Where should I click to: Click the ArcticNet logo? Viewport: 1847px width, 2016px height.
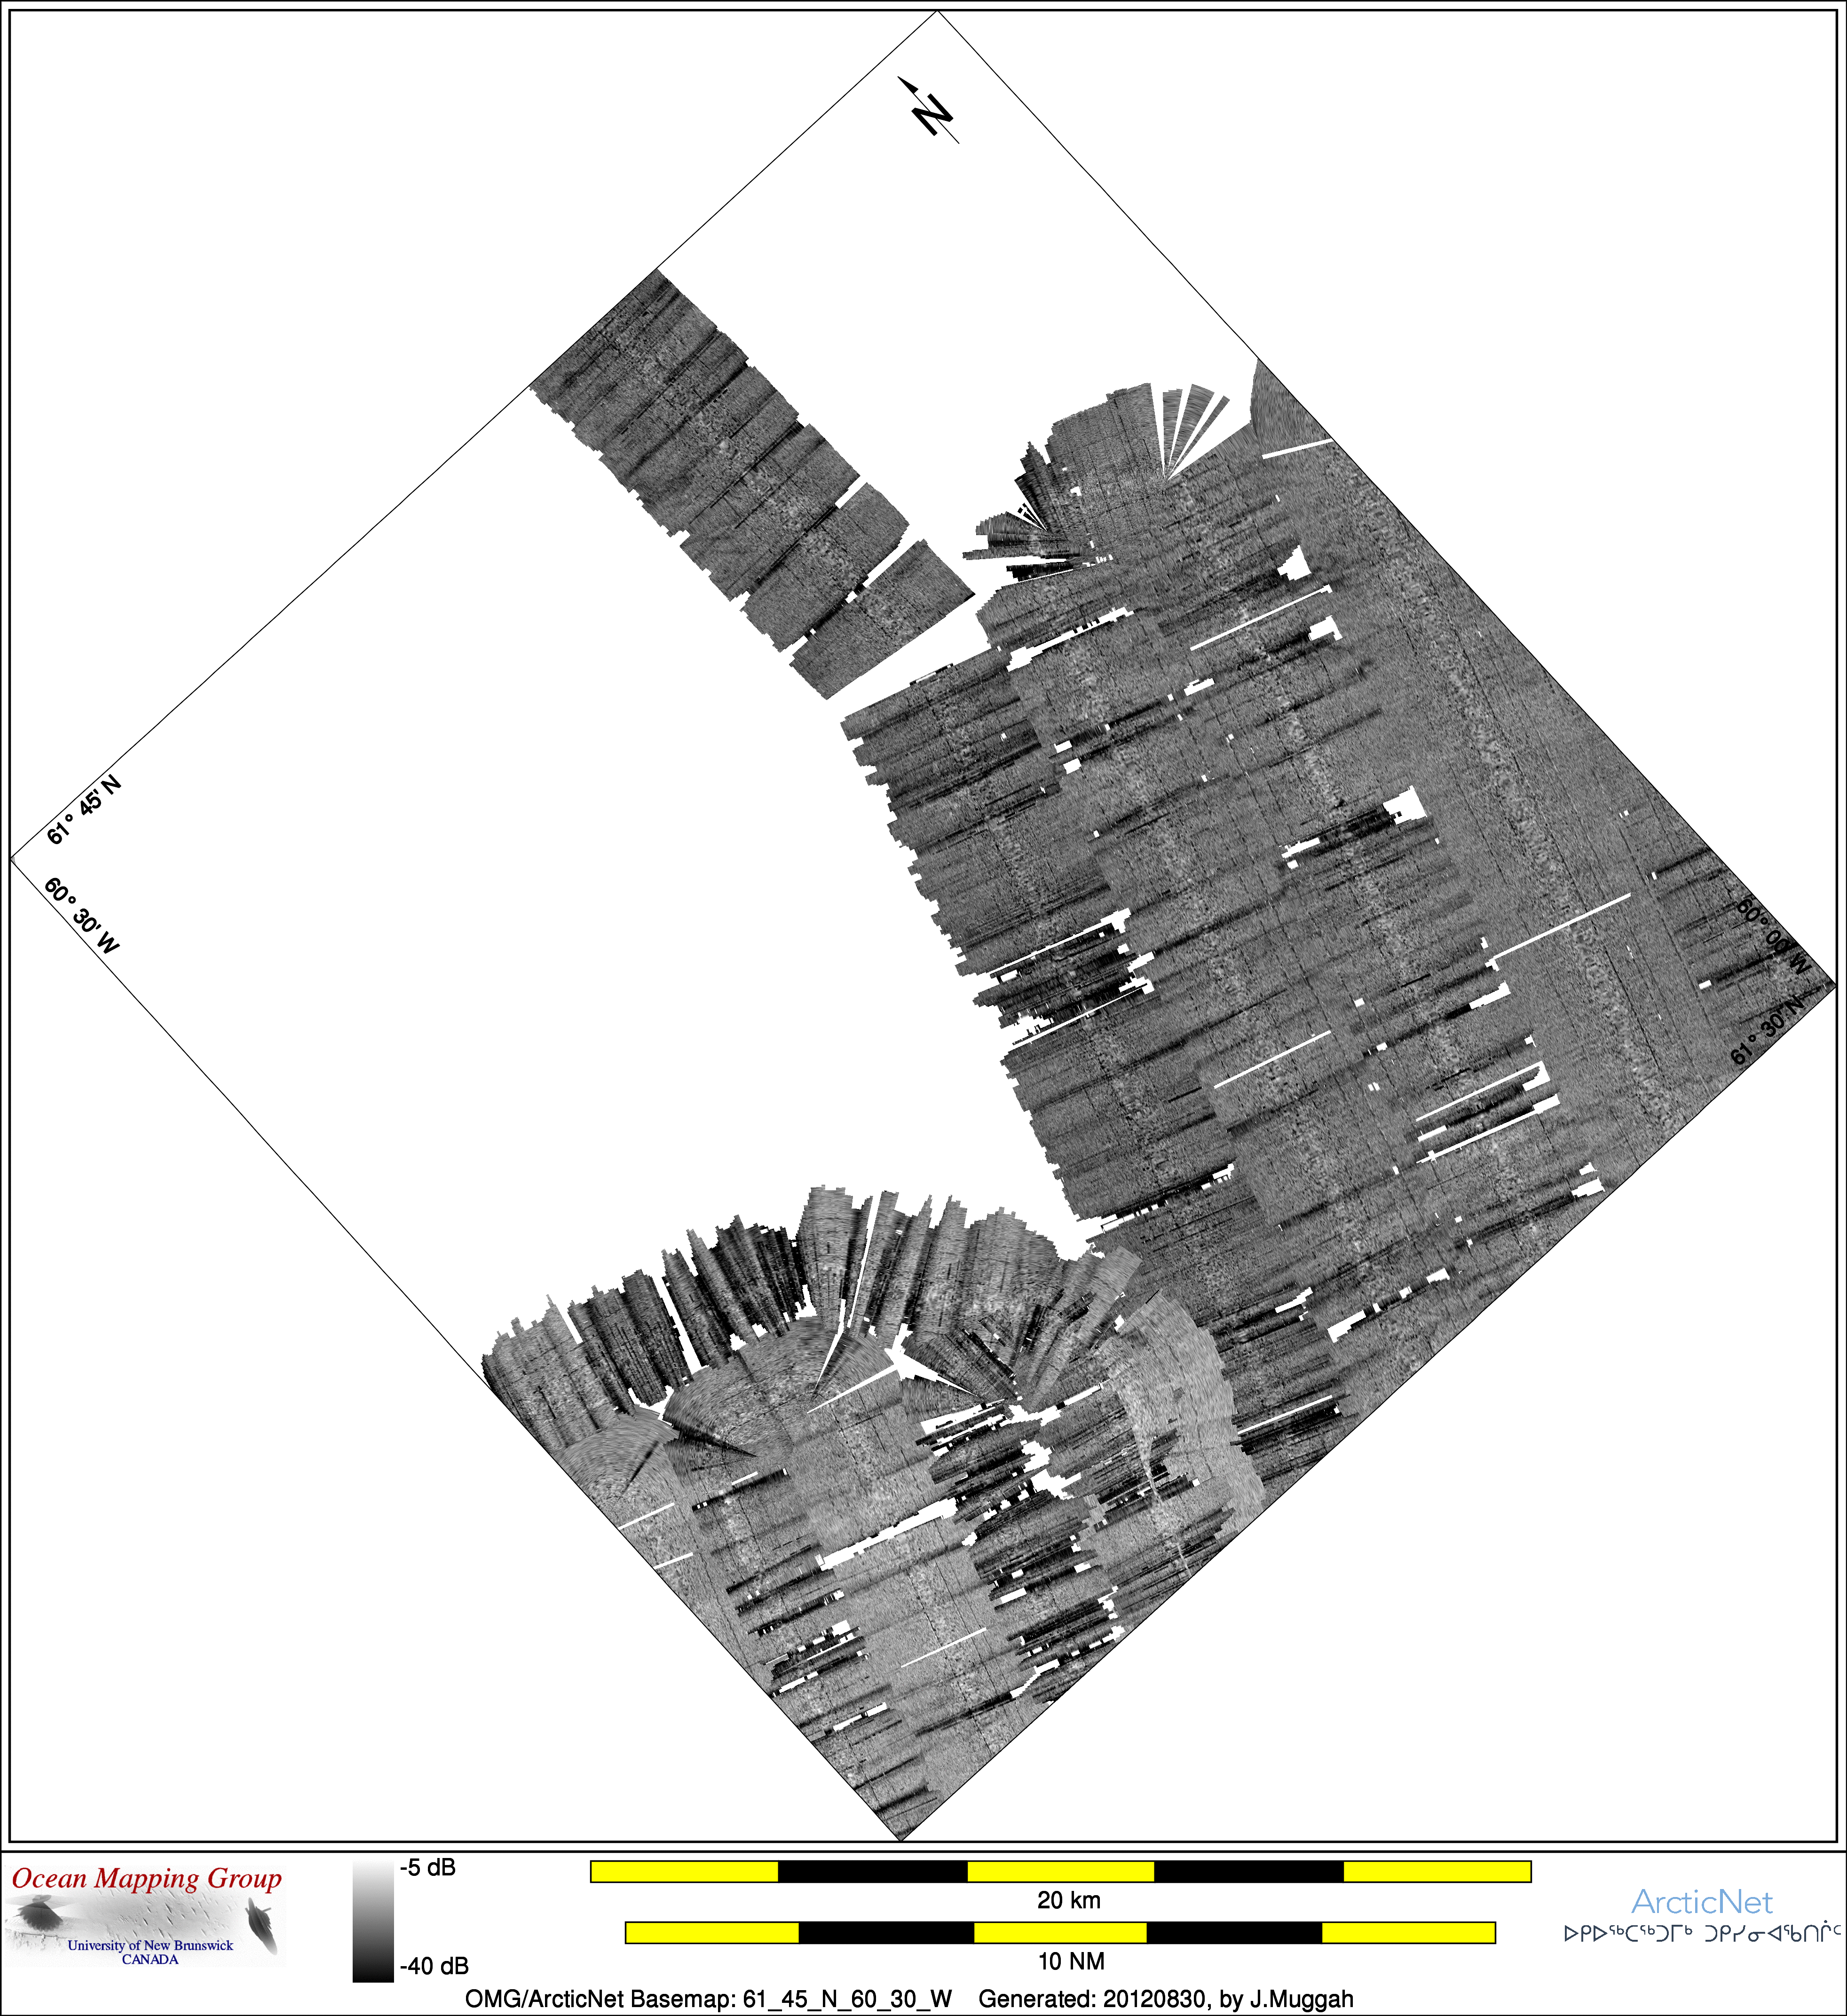coord(1701,1902)
